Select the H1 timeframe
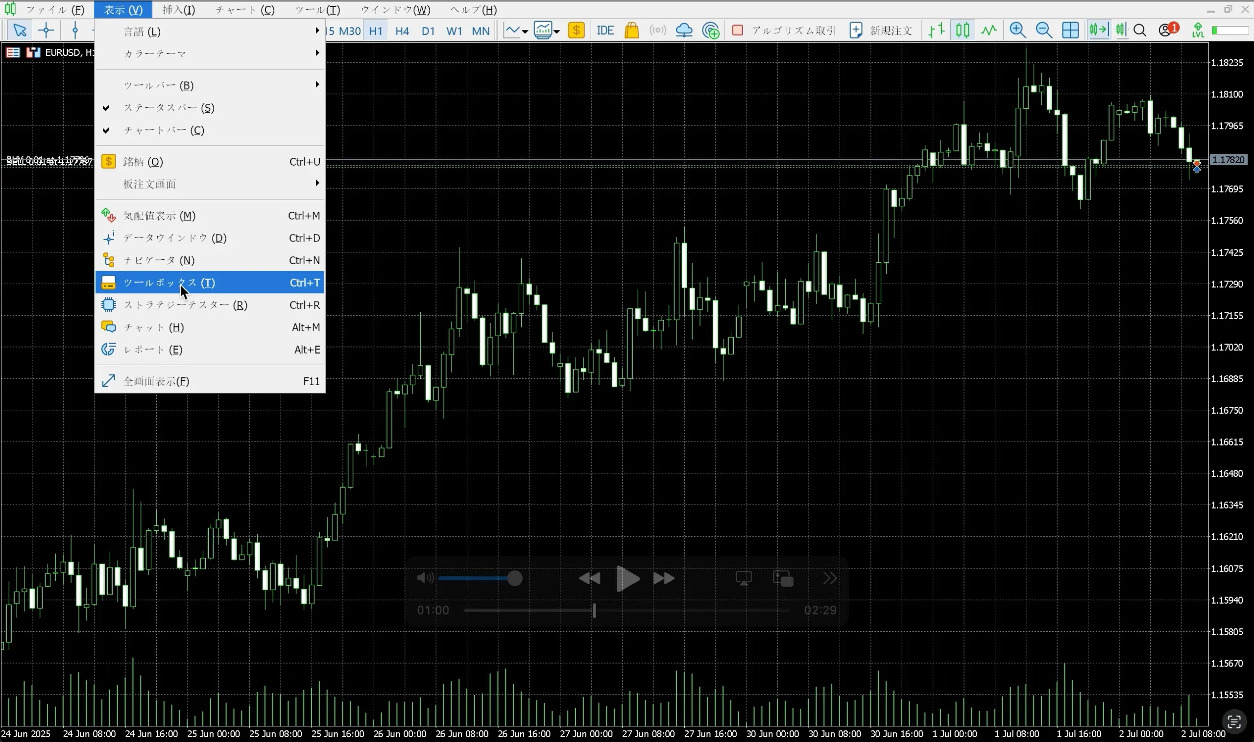 point(376,31)
